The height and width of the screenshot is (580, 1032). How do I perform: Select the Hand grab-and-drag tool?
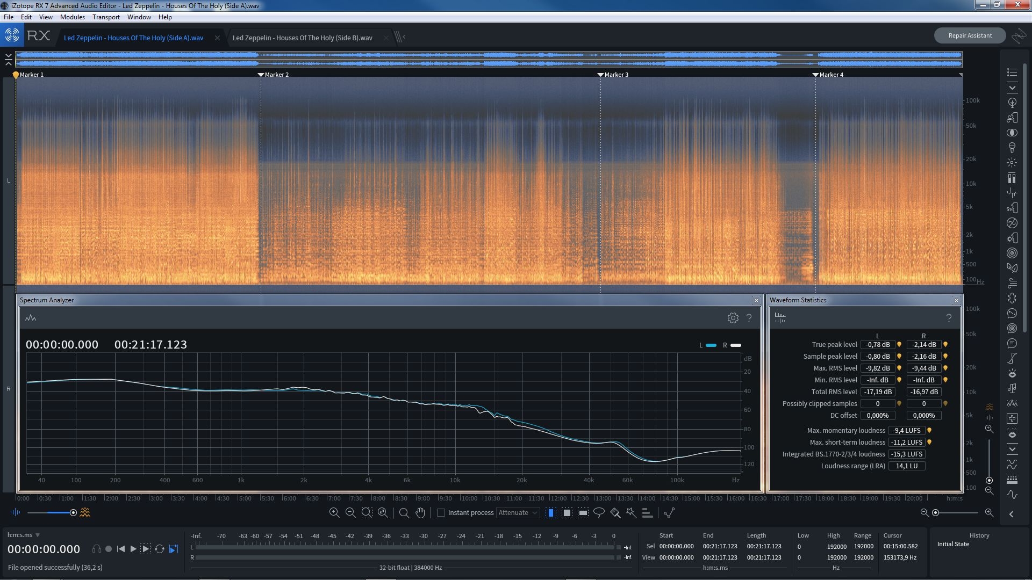420,513
